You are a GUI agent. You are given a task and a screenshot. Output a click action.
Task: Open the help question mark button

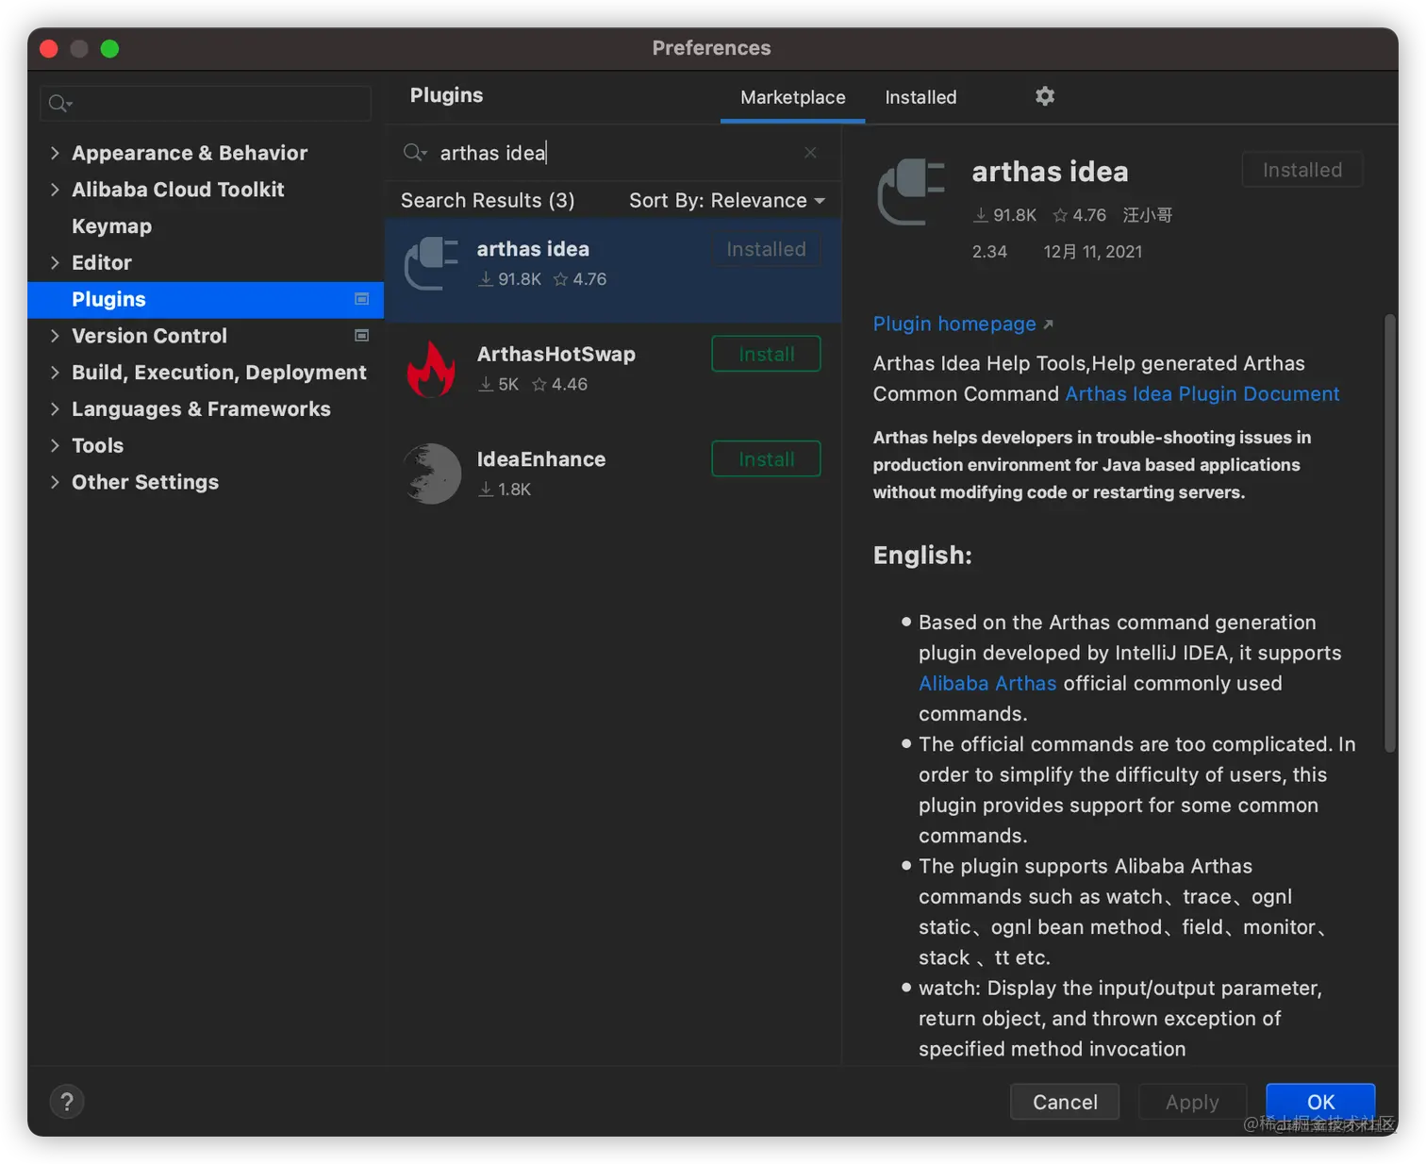67,1102
